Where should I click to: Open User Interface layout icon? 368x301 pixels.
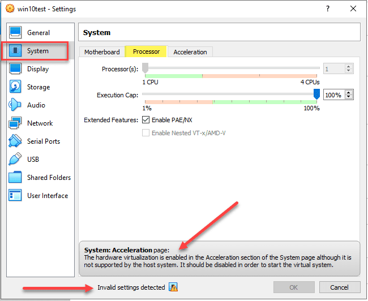(x=15, y=195)
